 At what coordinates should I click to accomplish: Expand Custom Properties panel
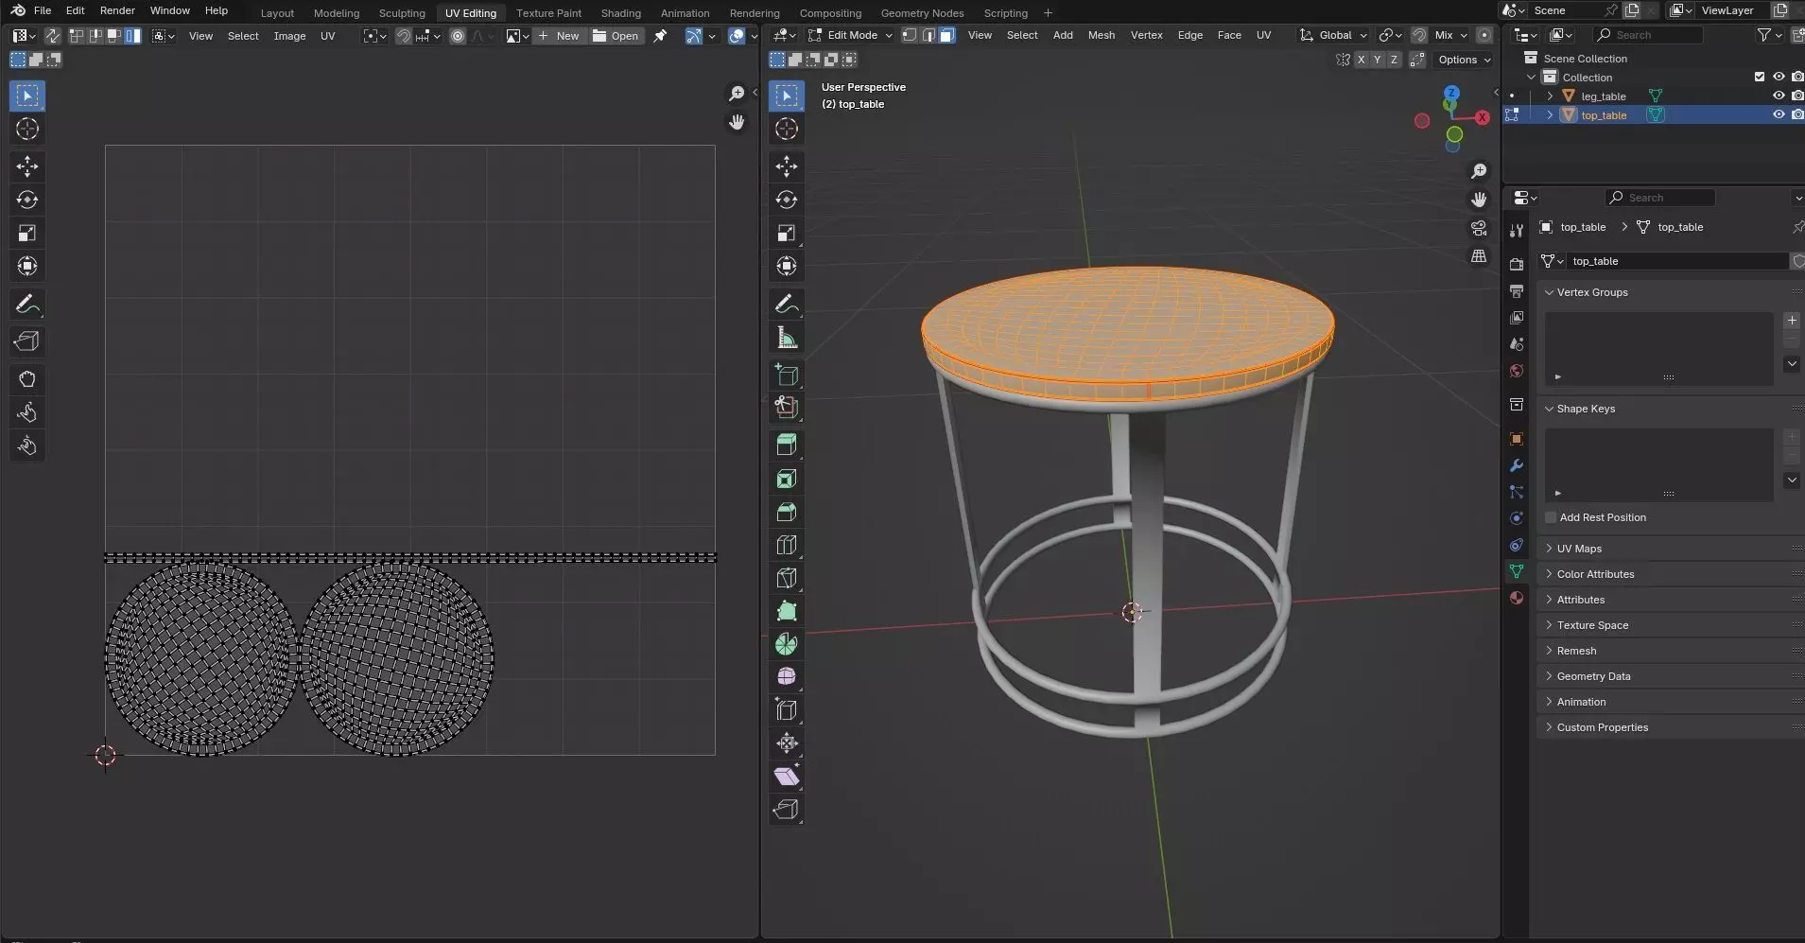(x=1669, y=727)
